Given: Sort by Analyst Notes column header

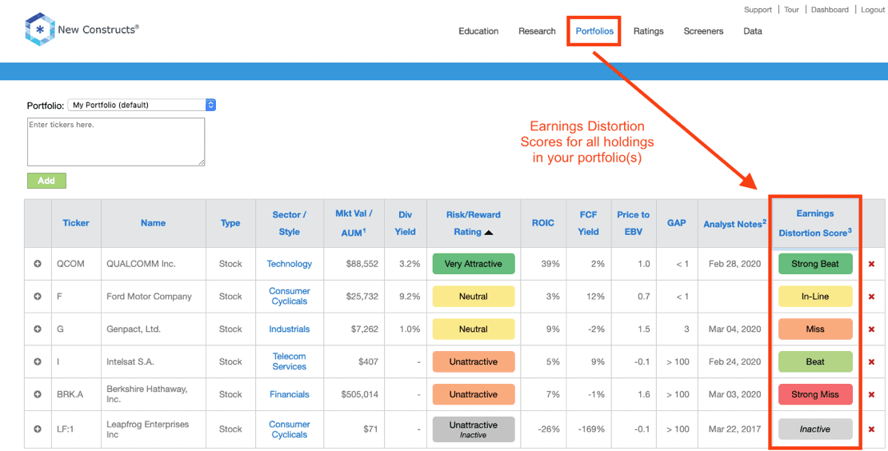Looking at the screenshot, I should [734, 224].
